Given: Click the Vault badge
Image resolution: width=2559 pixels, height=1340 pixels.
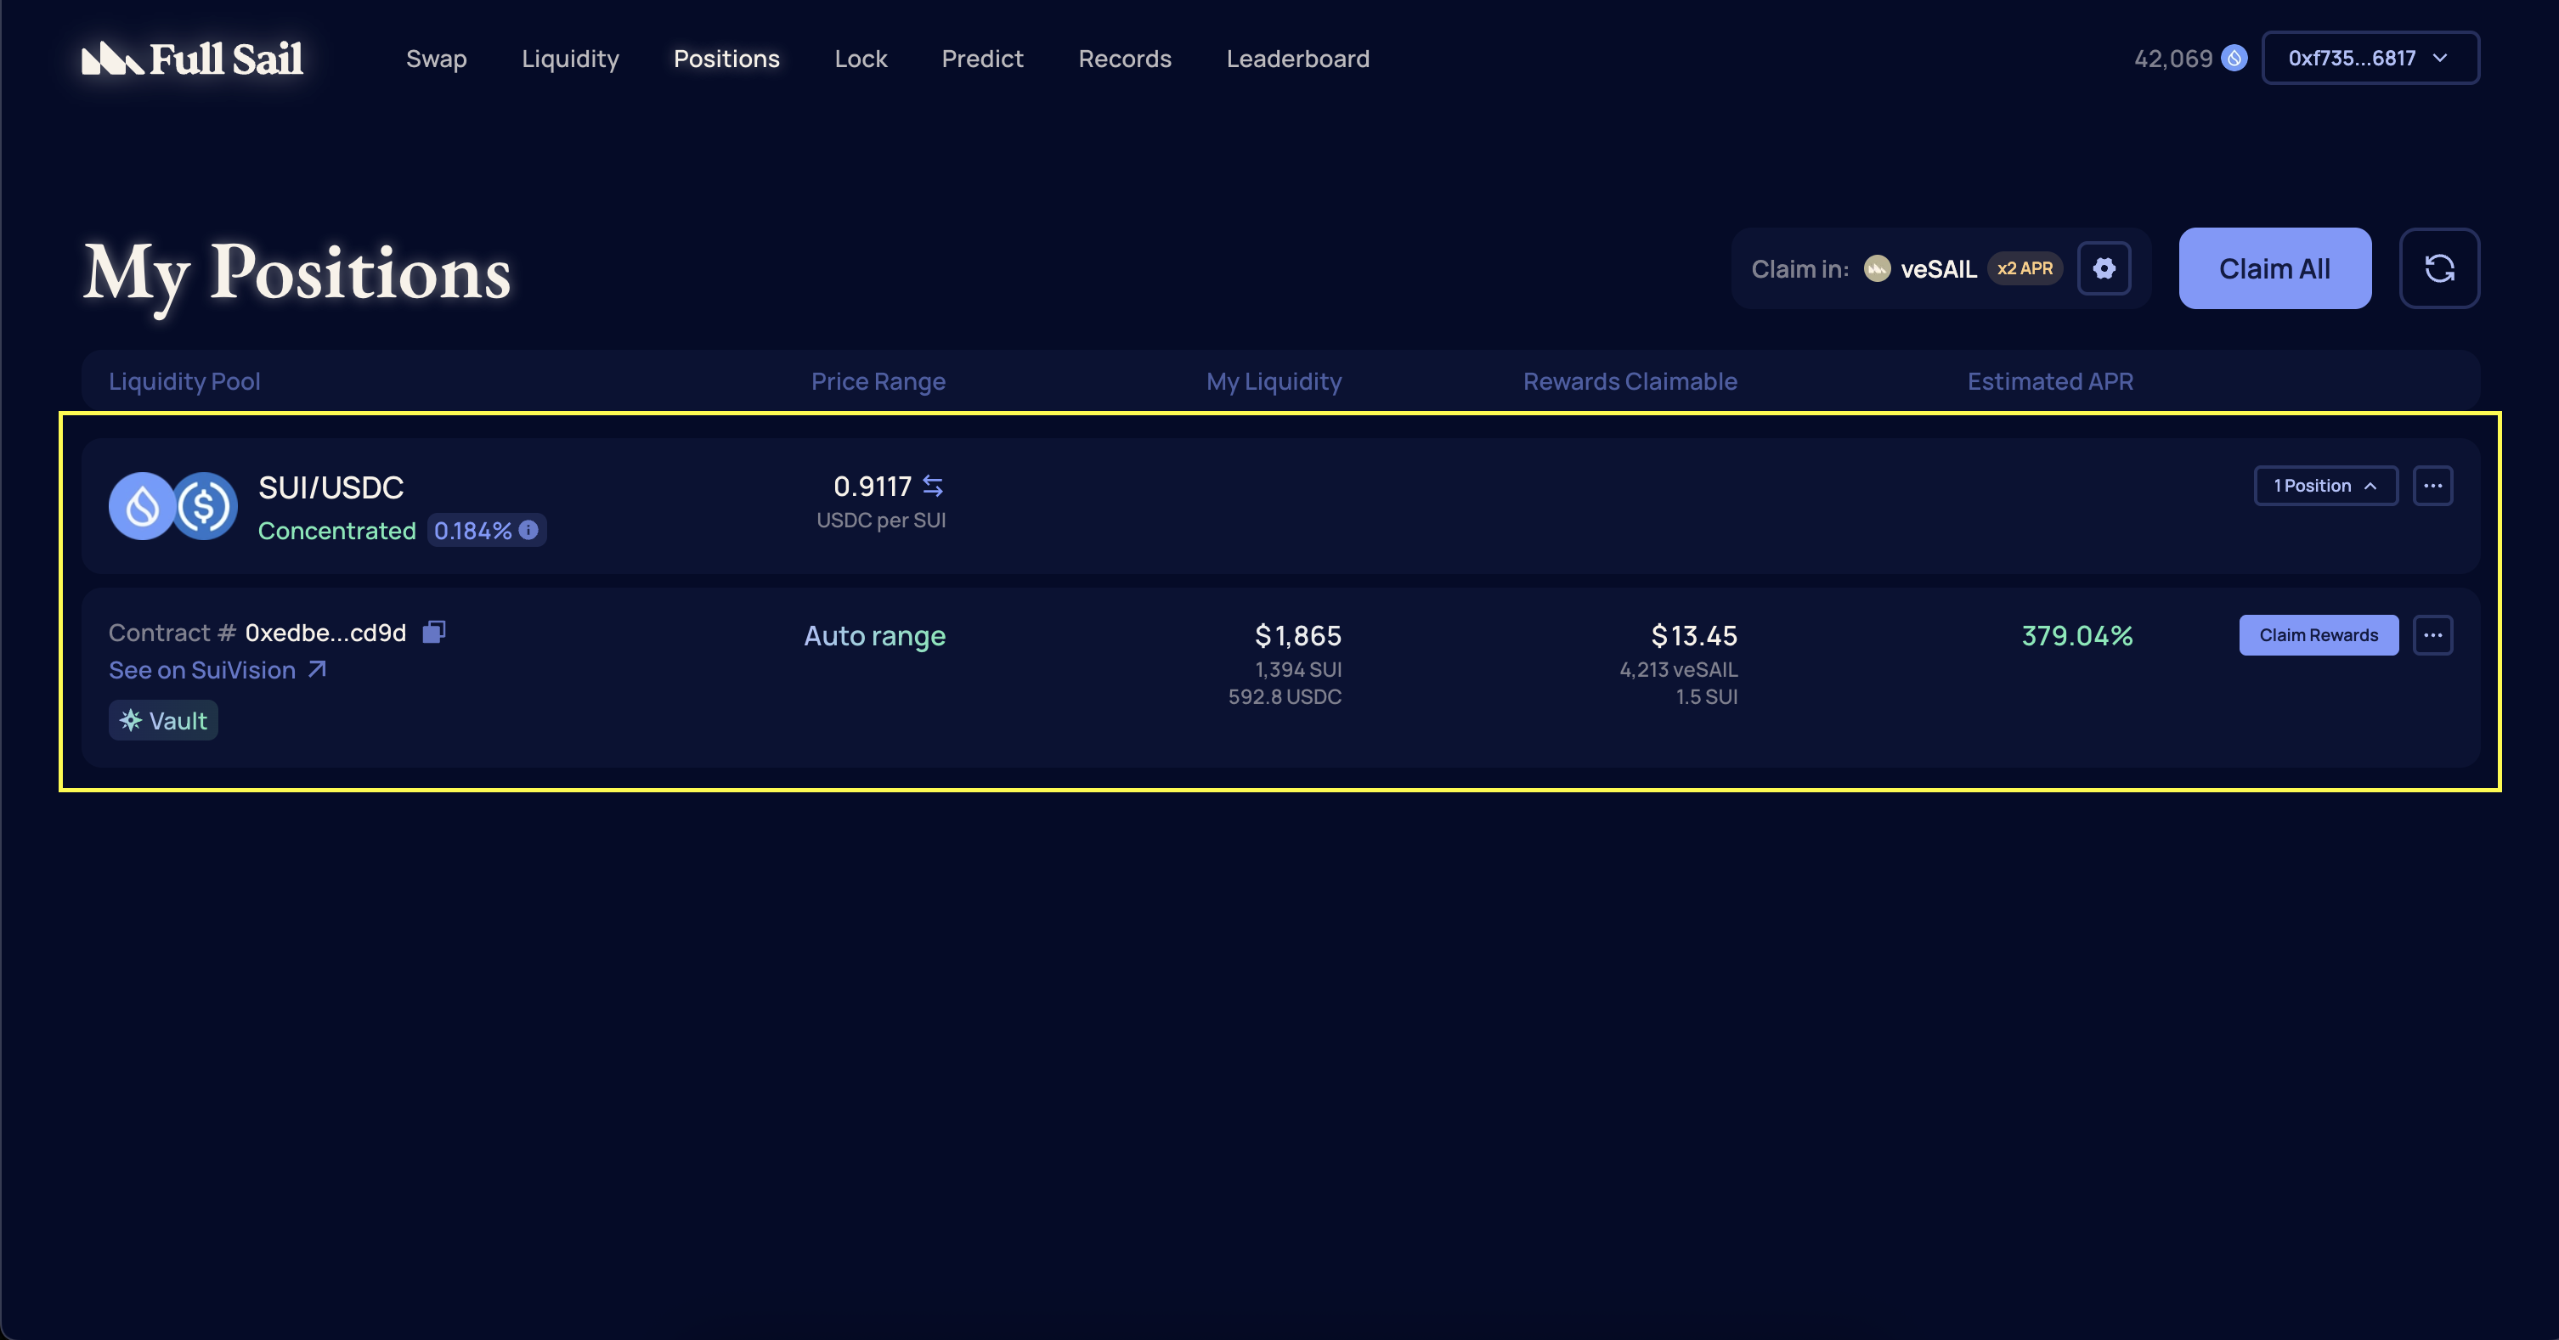Looking at the screenshot, I should coord(163,721).
